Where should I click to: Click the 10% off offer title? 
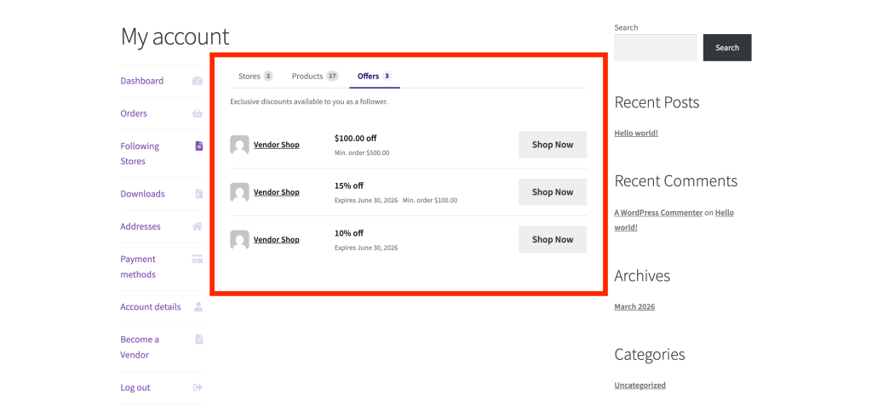click(348, 233)
